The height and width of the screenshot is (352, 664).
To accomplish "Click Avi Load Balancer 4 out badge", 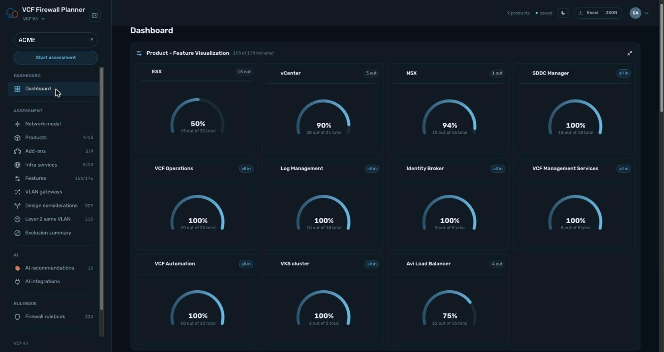I will [497, 264].
